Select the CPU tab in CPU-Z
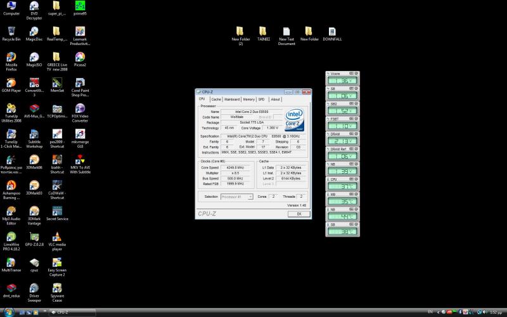Viewport: 507px width, 317px height. (202, 99)
